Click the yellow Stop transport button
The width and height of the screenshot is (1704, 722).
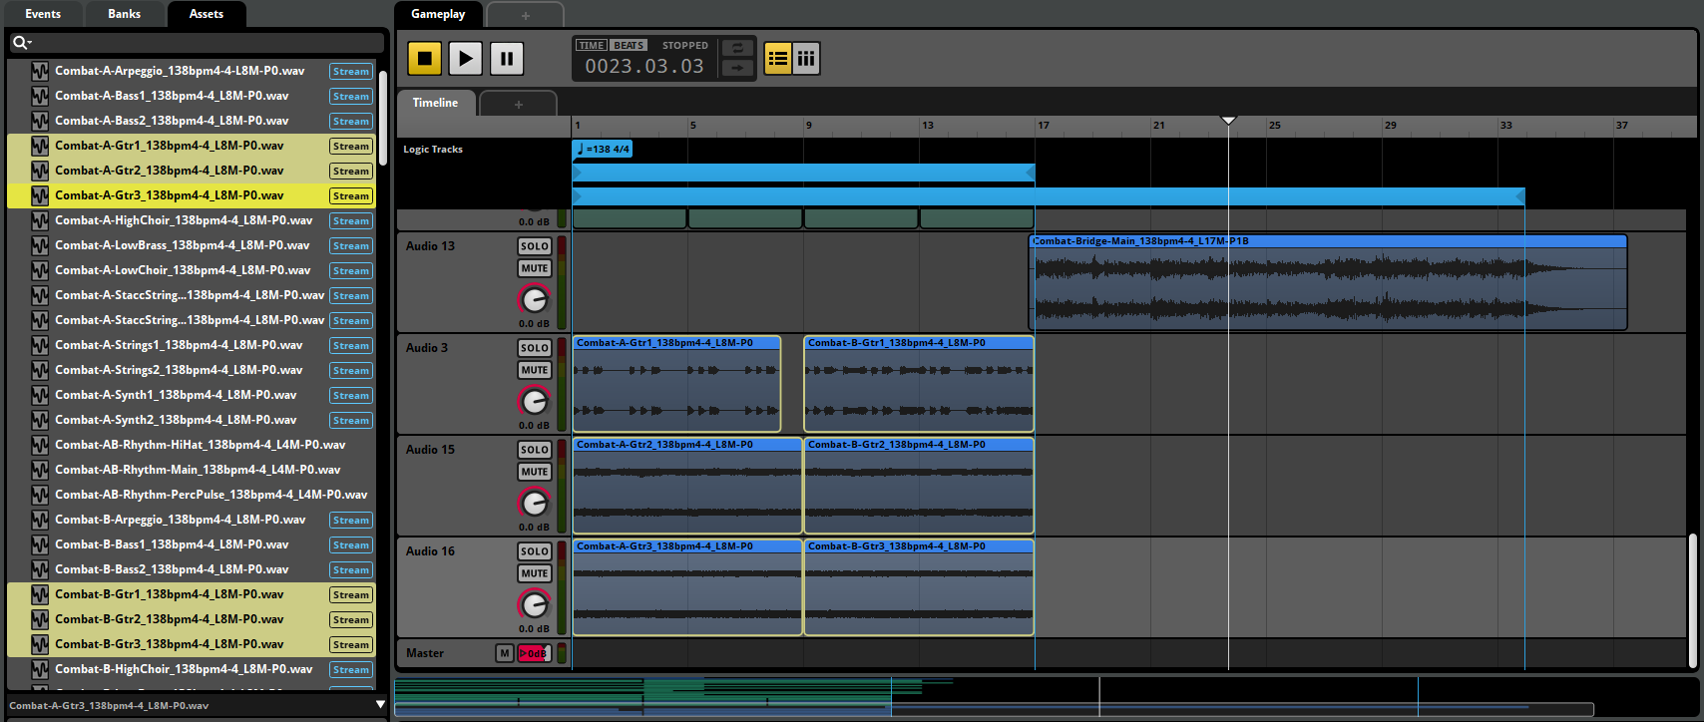(424, 58)
